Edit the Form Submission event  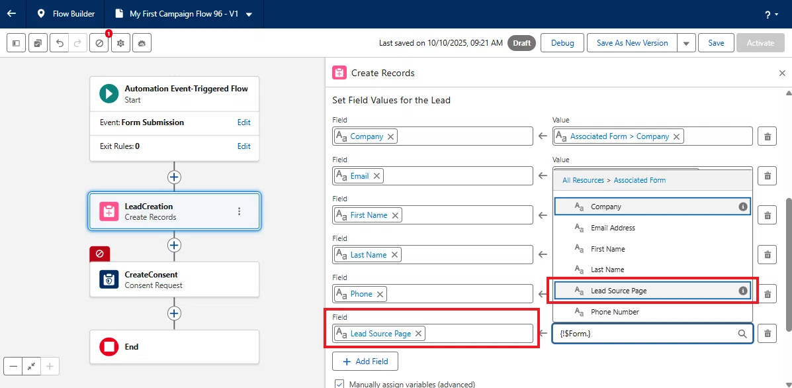[x=244, y=122]
